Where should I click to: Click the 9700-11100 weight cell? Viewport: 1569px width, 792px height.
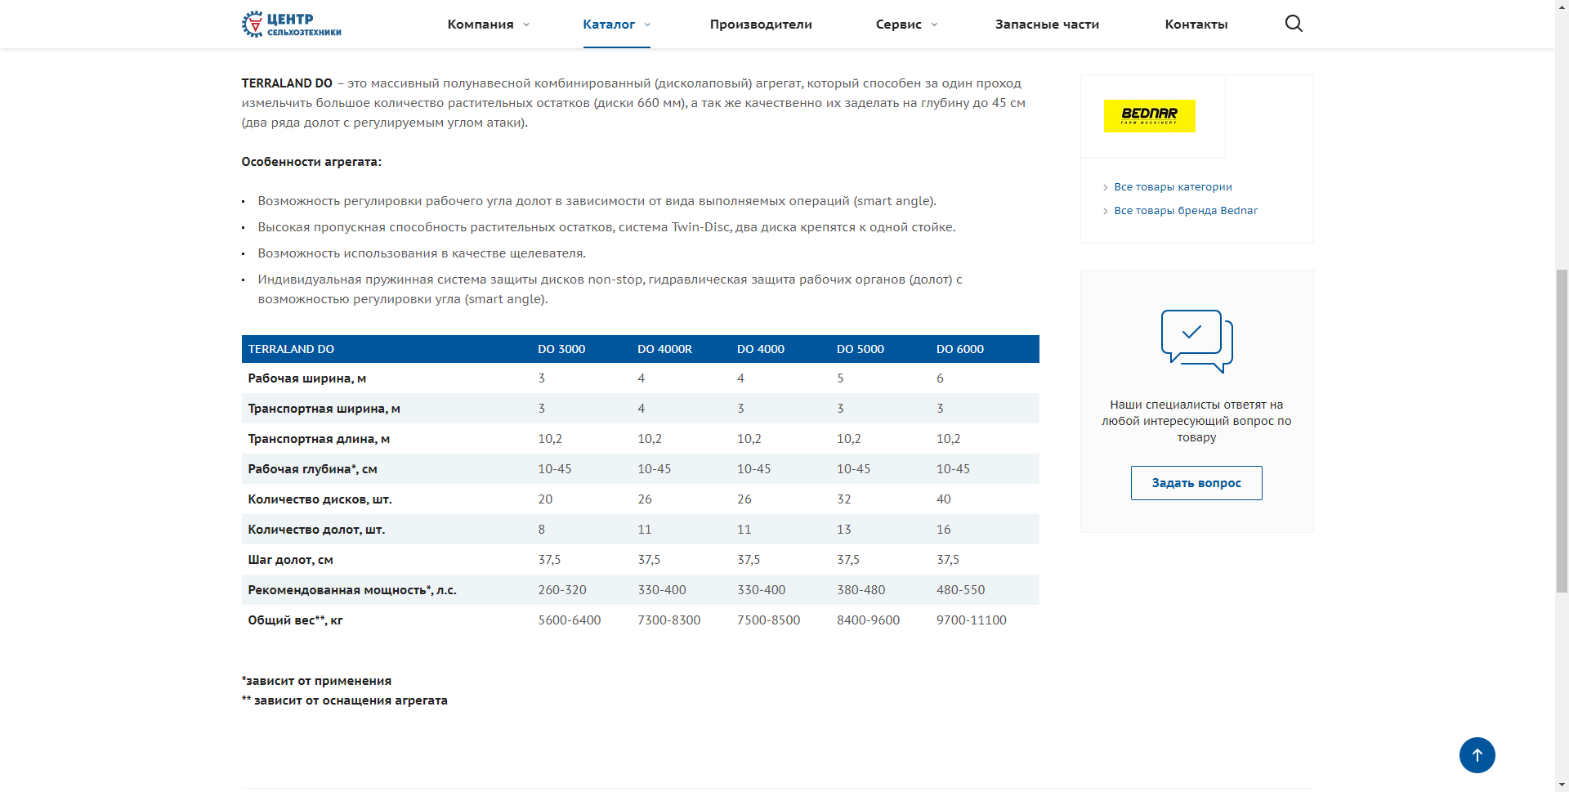click(972, 620)
